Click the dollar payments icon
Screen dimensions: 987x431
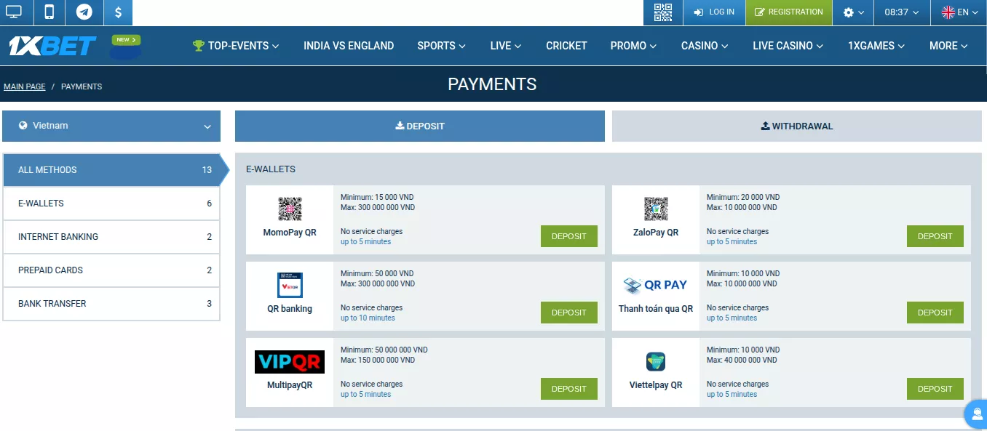pyautogui.click(x=118, y=12)
